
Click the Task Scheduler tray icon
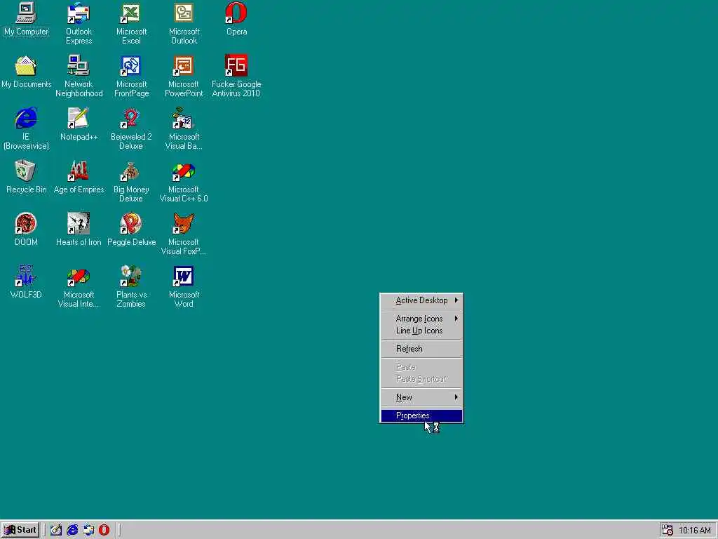668,530
